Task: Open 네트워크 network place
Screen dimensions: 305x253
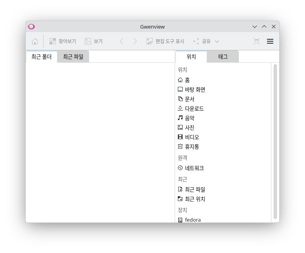Action: click(223, 168)
